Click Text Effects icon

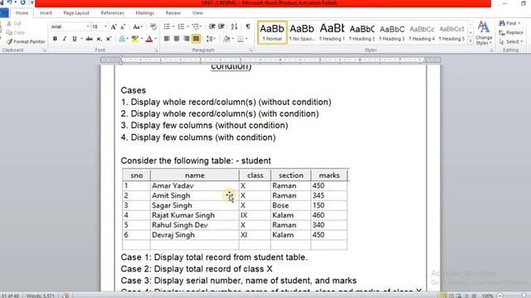(x=122, y=39)
